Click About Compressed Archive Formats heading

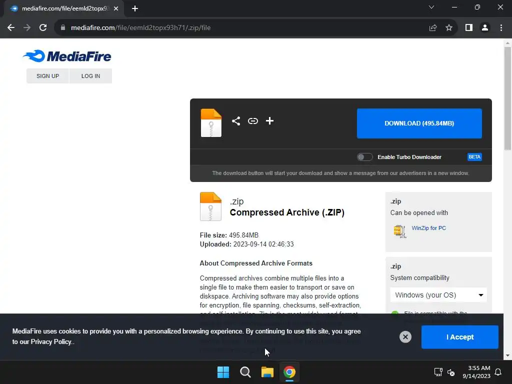[x=256, y=263]
